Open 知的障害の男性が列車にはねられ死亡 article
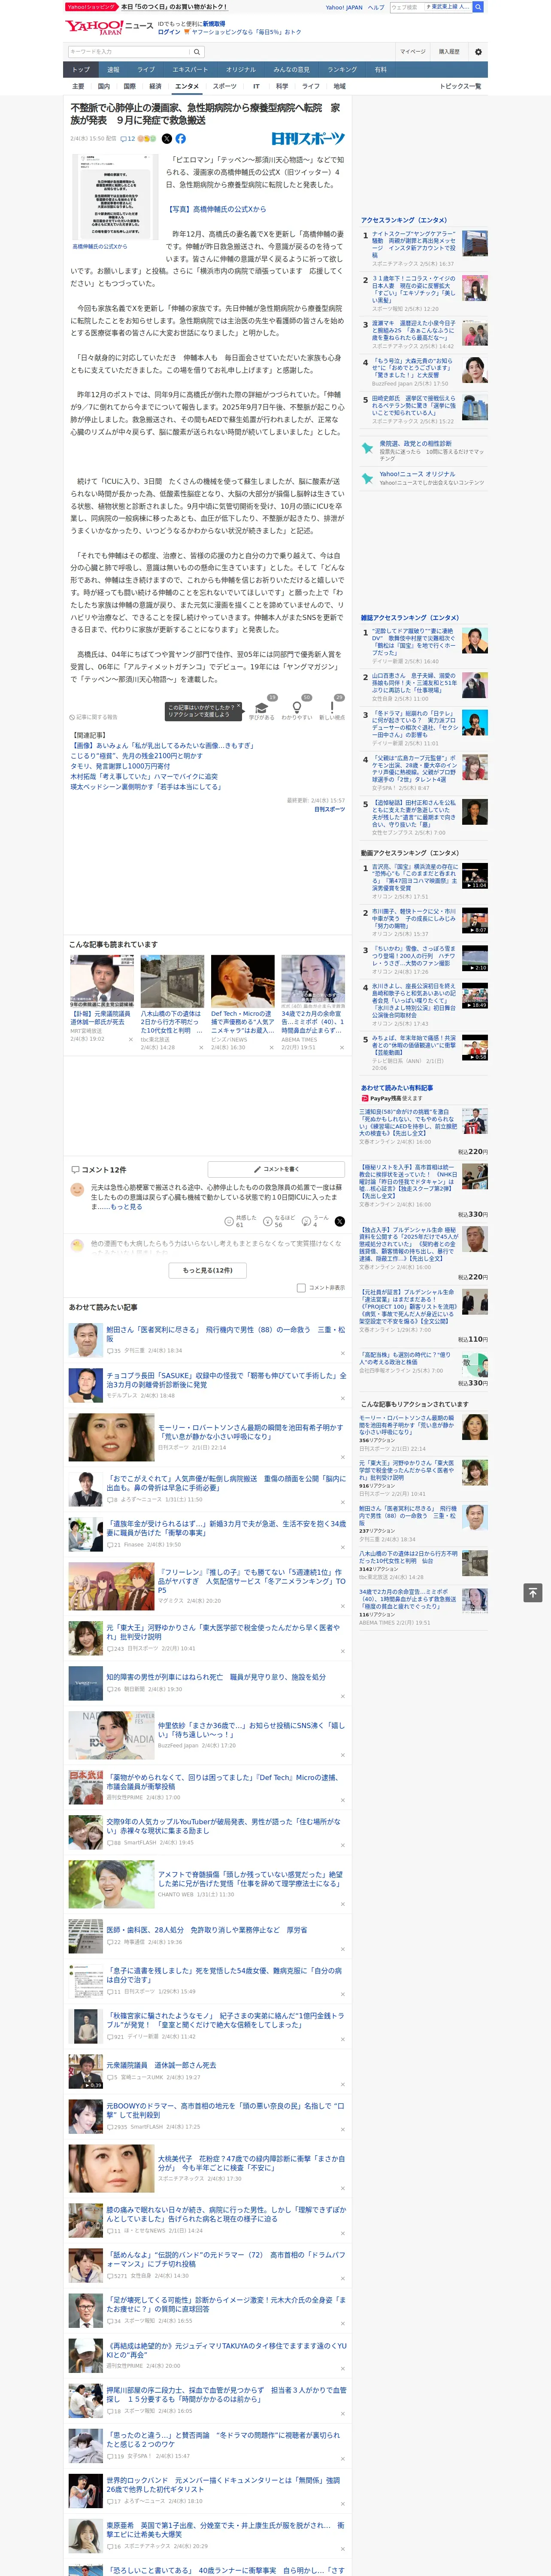Viewport: 551px width, 2576px height. 215,1677
